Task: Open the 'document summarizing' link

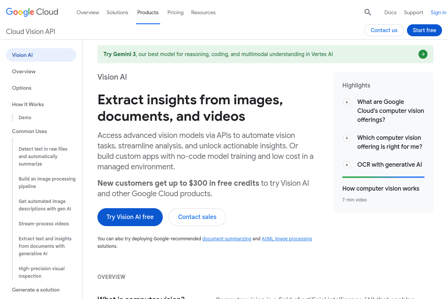Action: [227, 238]
